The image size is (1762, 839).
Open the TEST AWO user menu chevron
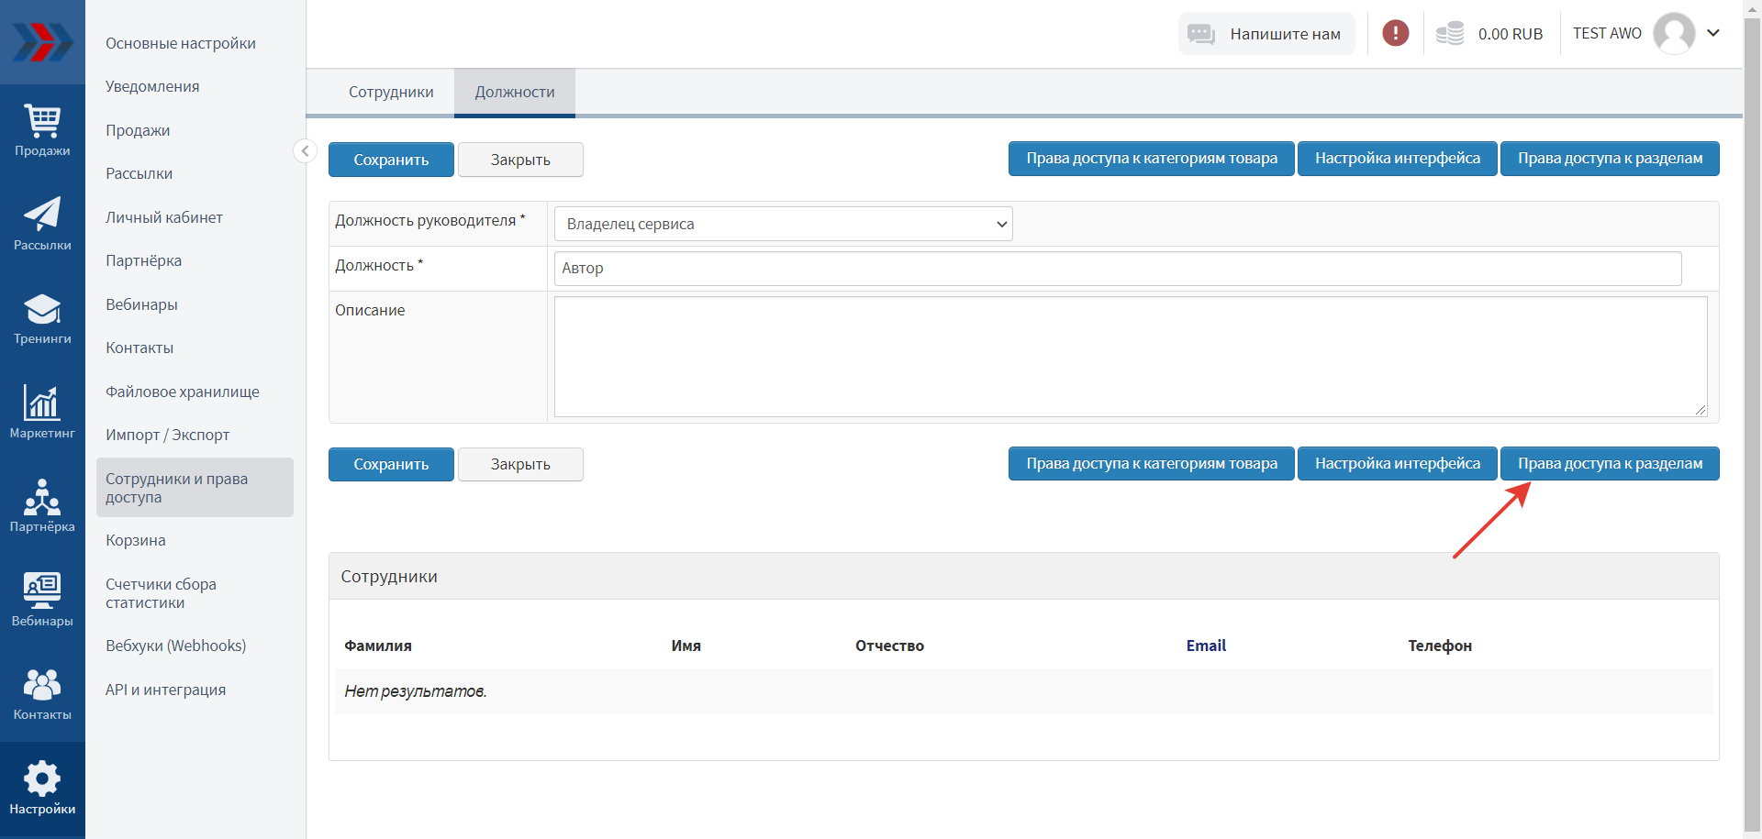1712,33
